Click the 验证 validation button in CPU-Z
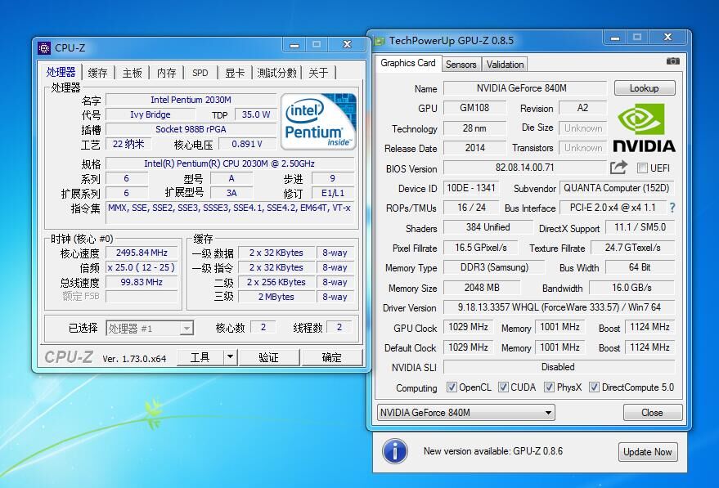 point(270,356)
